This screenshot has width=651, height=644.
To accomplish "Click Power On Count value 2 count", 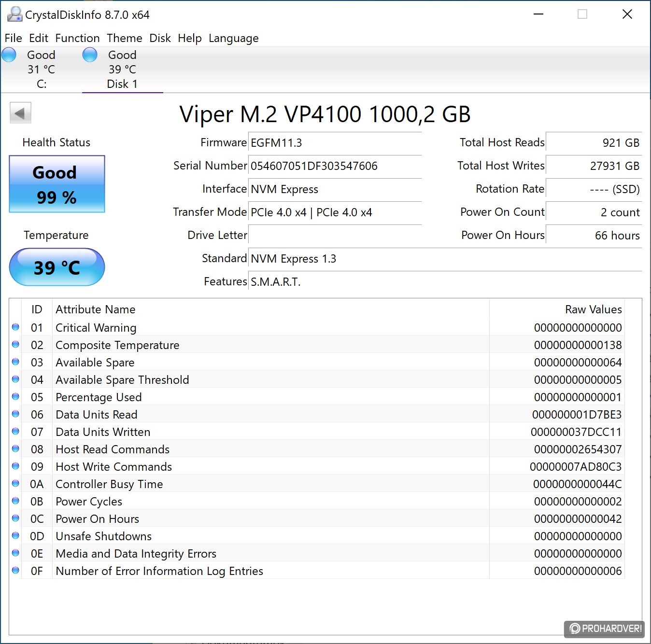I will click(594, 212).
